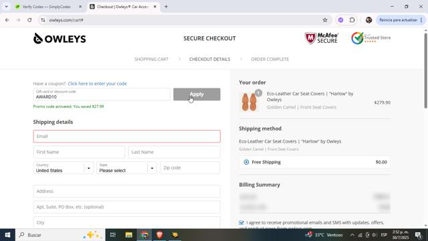Open the tab search chevron
Image resolution: width=428 pixels, height=241 pixels.
(6, 7)
